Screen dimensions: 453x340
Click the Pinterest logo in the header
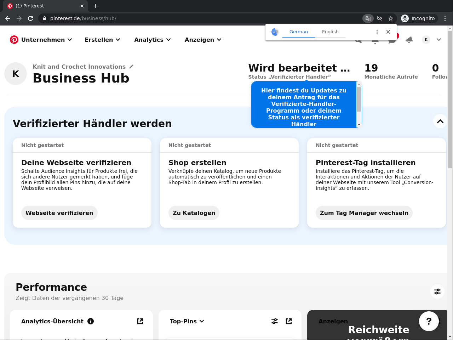(x=14, y=40)
